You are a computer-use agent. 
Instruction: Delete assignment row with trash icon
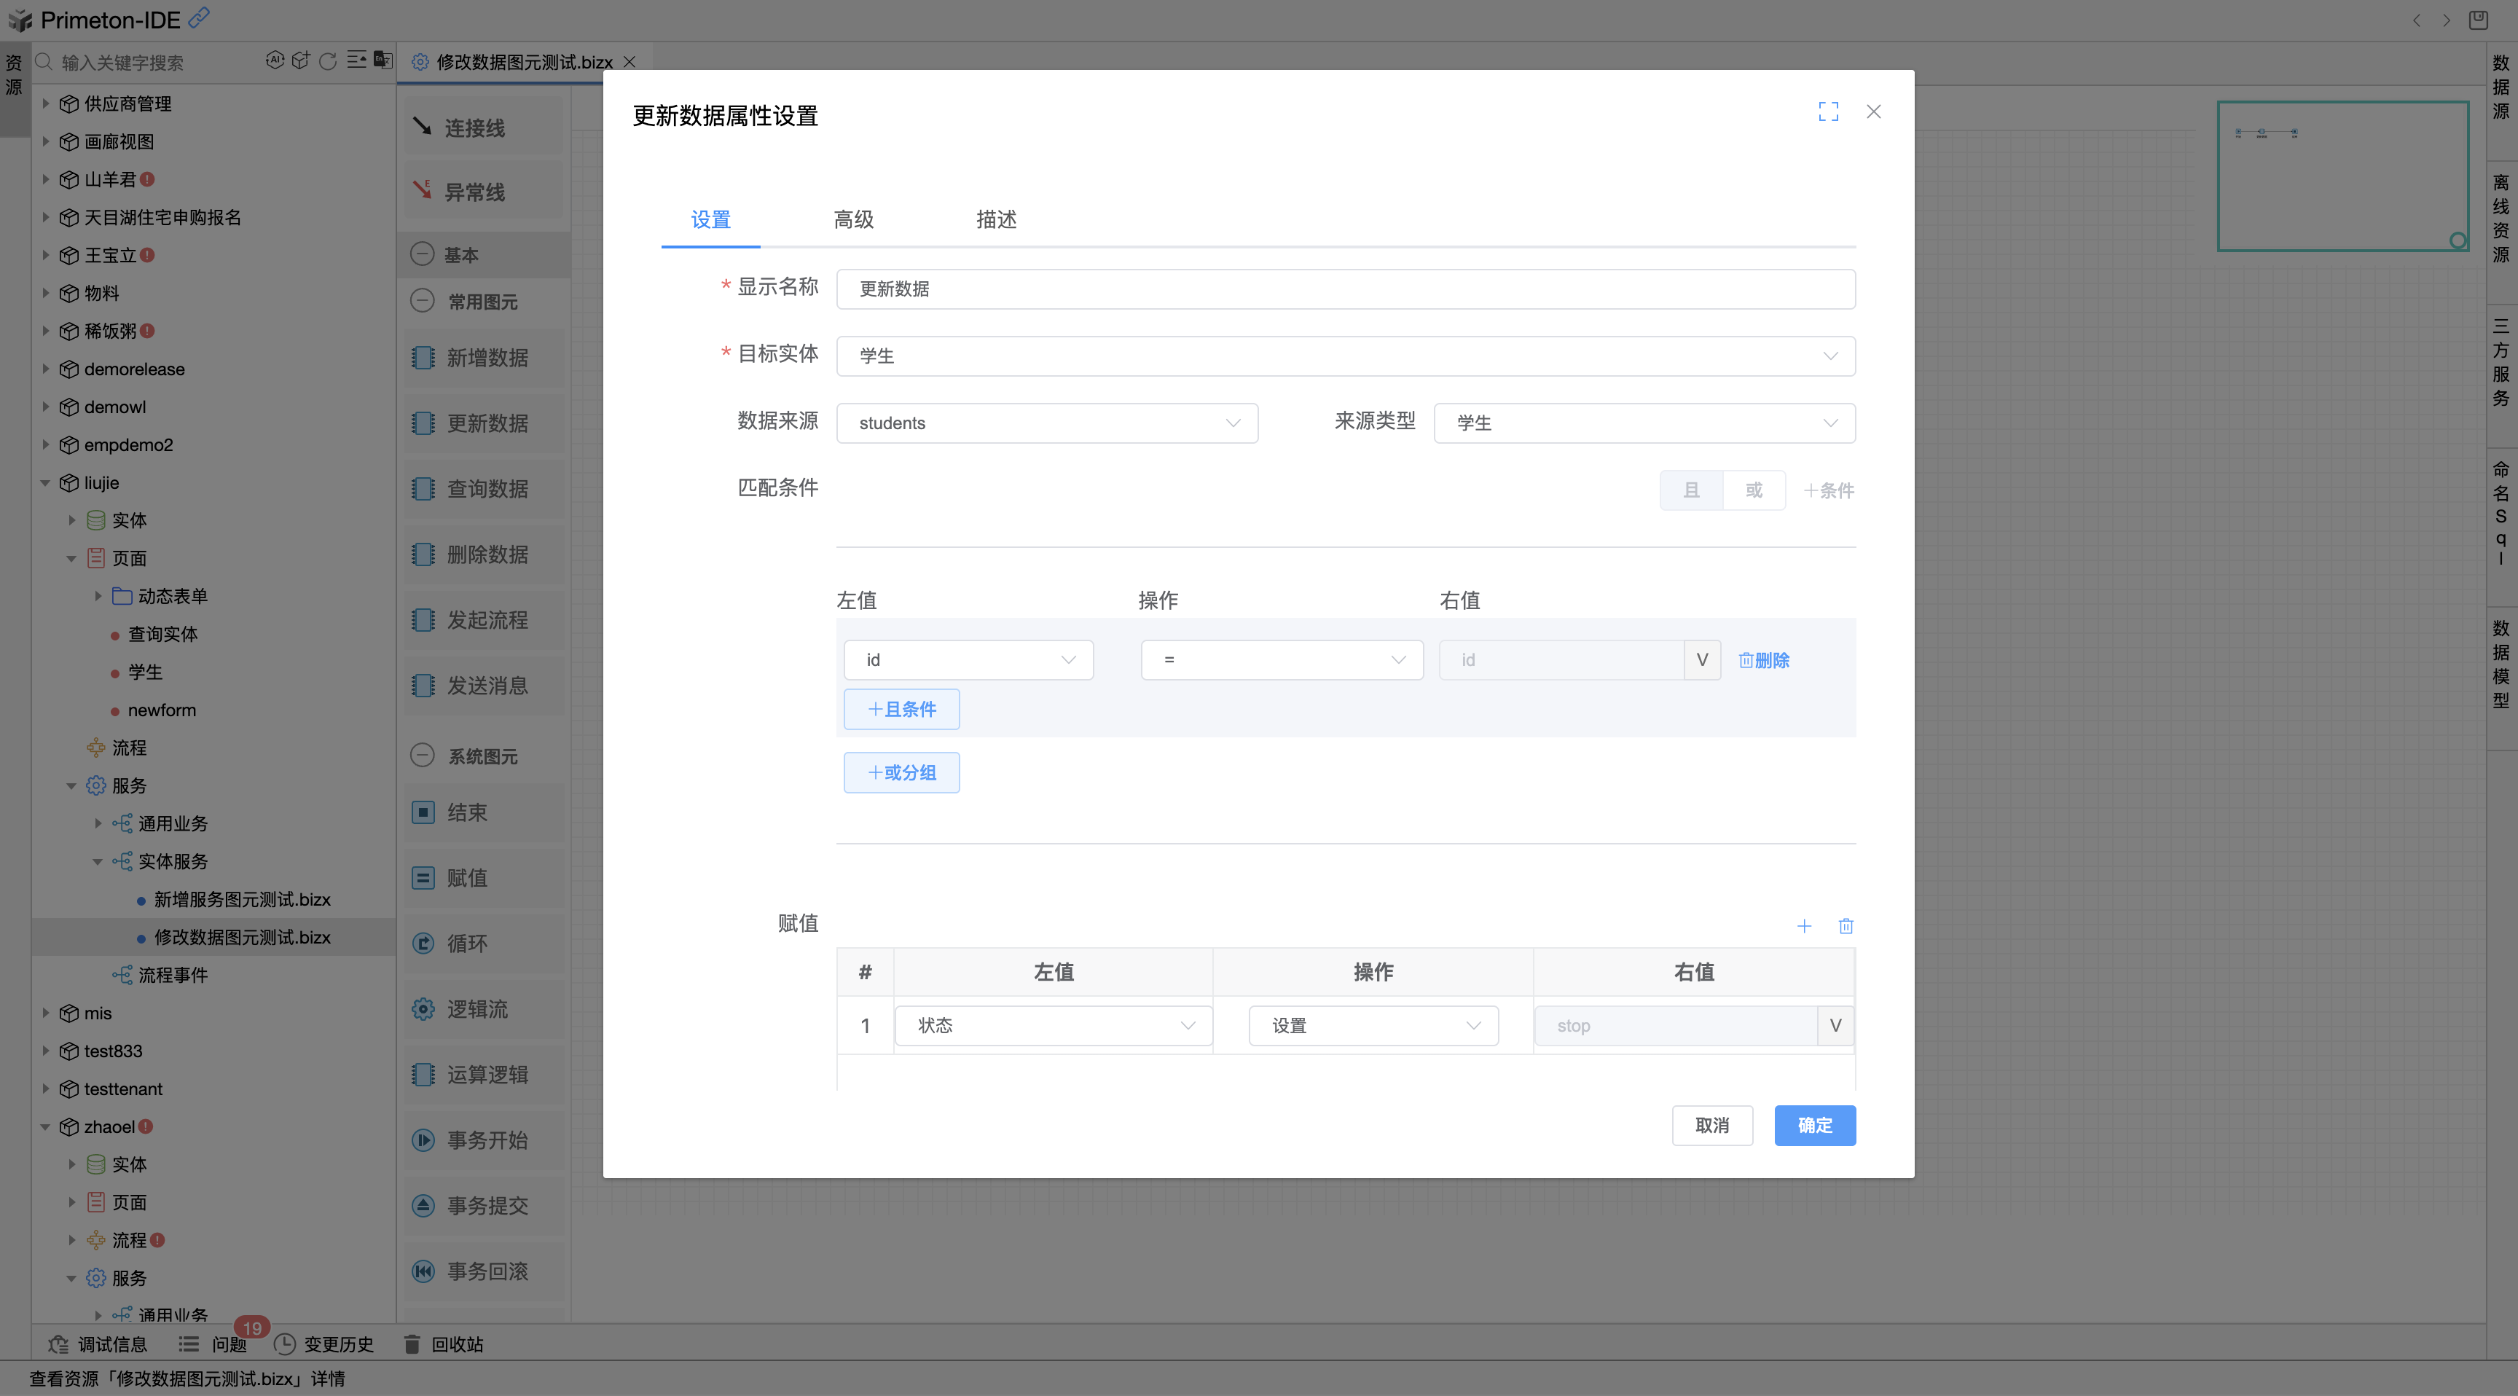1846,926
